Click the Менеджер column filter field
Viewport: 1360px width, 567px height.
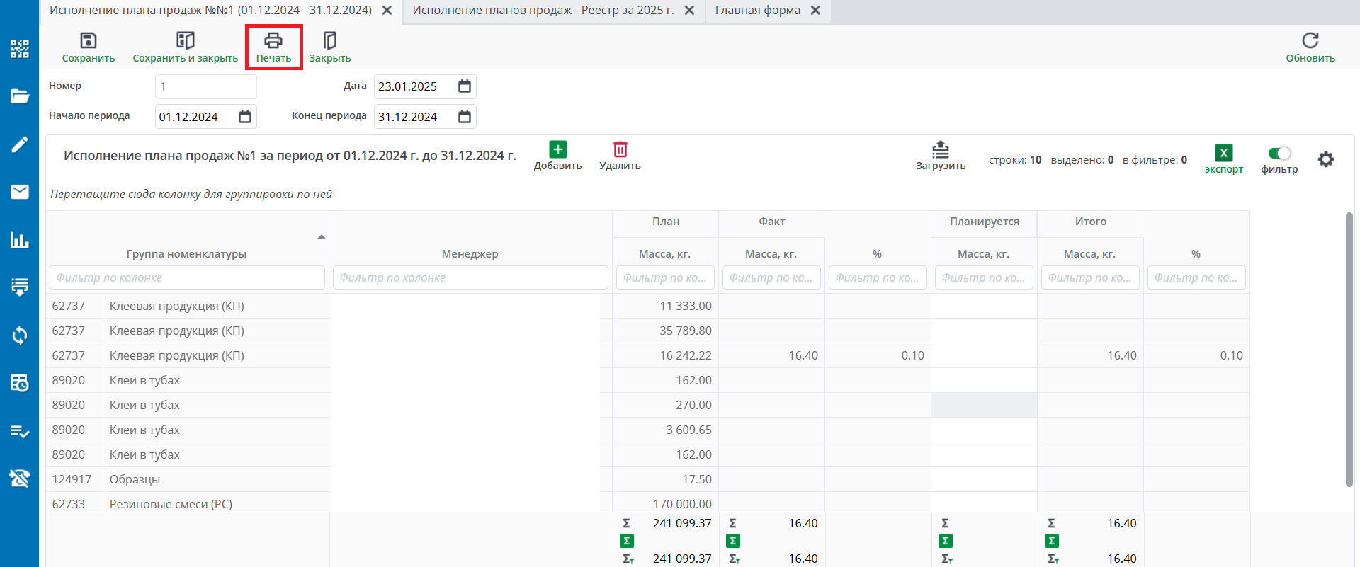click(x=470, y=277)
